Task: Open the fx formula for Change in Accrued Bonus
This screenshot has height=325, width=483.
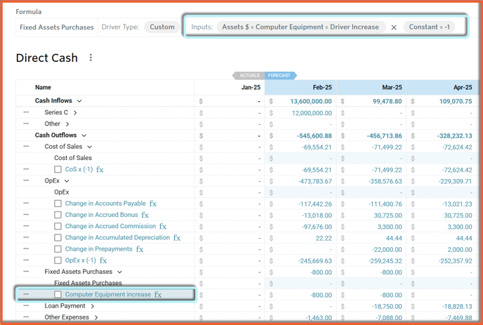Action: point(145,215)
